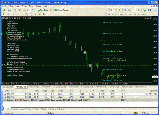Image resolution: width=159 pixels, height=115 pixels.
Task: Switch chart to line chart style
Action: pos(120,10)
